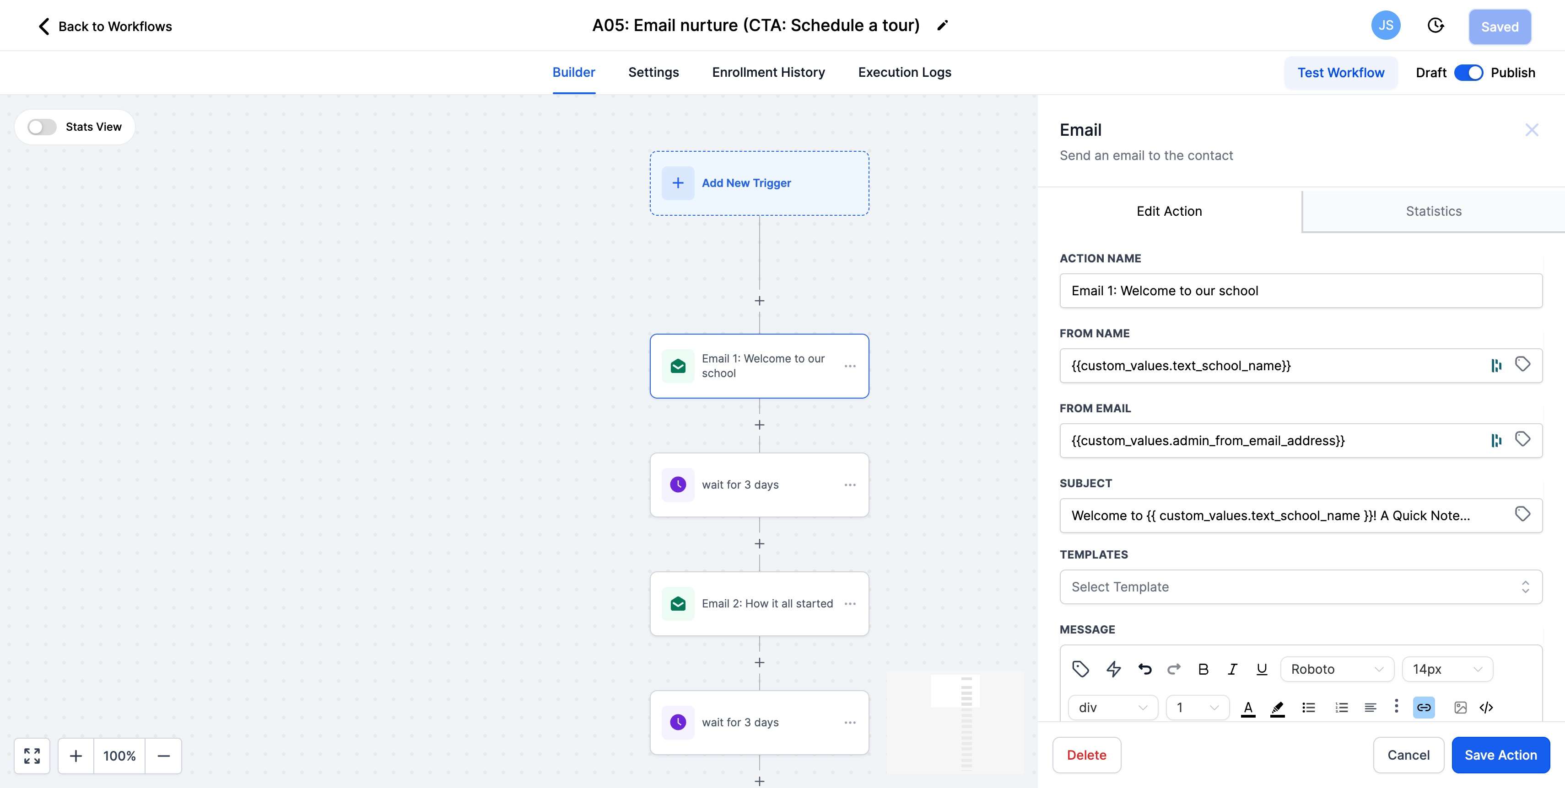
Task: Open the version history clock icon
Action: [1435, 26]
